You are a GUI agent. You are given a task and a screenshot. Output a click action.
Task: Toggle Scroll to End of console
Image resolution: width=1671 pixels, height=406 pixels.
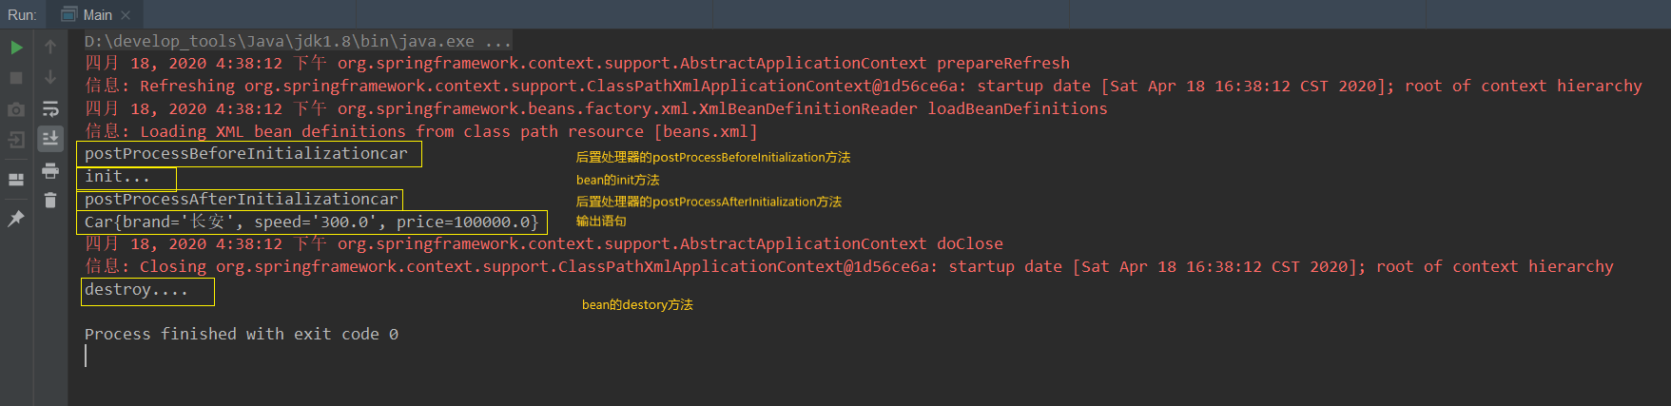click(x=50, y=139)
